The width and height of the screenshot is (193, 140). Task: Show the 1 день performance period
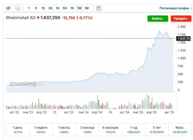click(x=18, y=130)
